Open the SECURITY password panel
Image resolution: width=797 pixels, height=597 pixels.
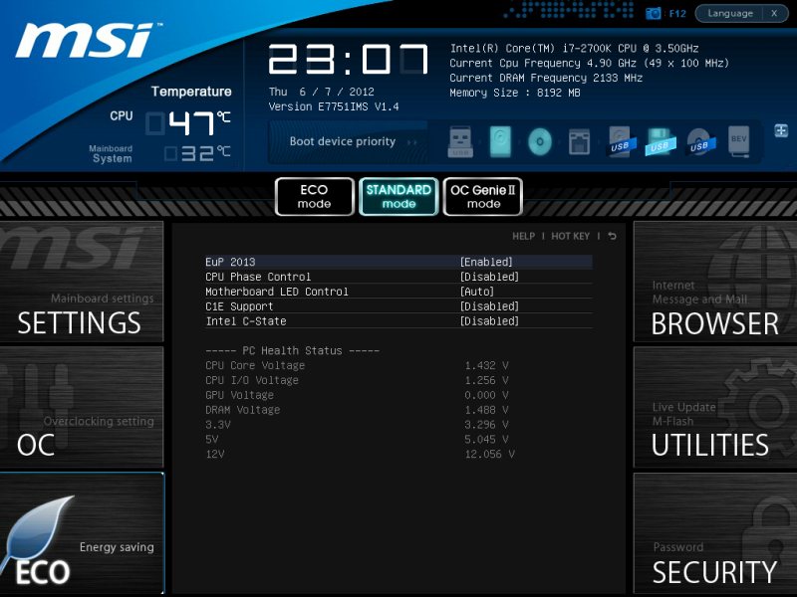pos(715,533)
